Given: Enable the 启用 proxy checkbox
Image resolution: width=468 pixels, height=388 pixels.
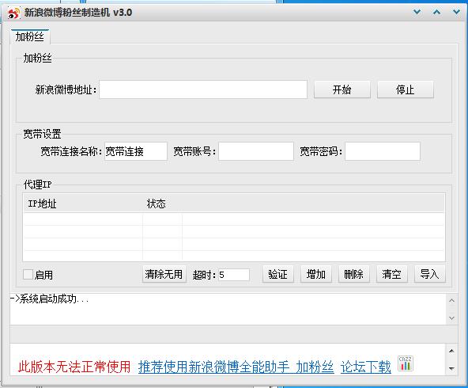Looking at the screenshot, I should pos(28,275).
